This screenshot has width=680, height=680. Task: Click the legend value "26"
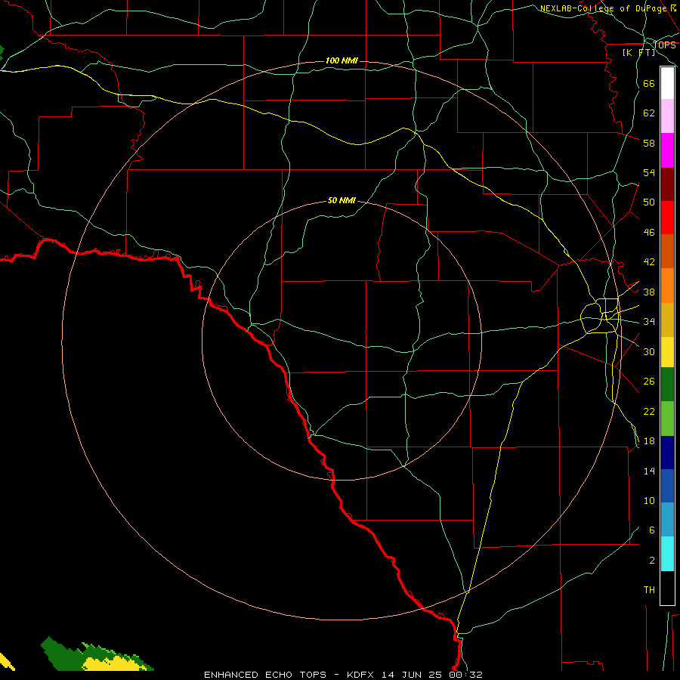point(649,382)
